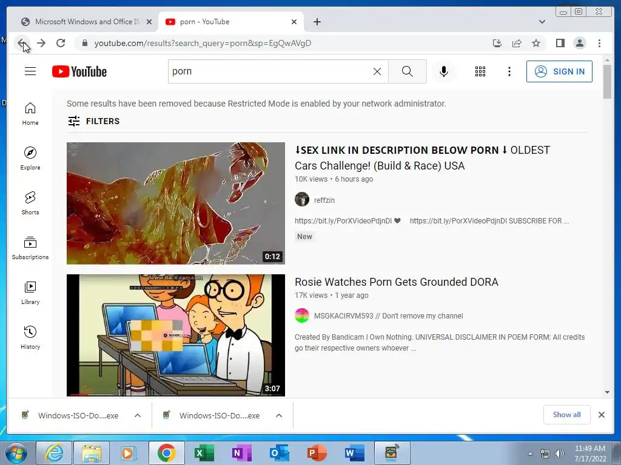Open the Chrome profile avatar icon
Viewport: 621px width, 465px height.
click(x=579, y=43)
